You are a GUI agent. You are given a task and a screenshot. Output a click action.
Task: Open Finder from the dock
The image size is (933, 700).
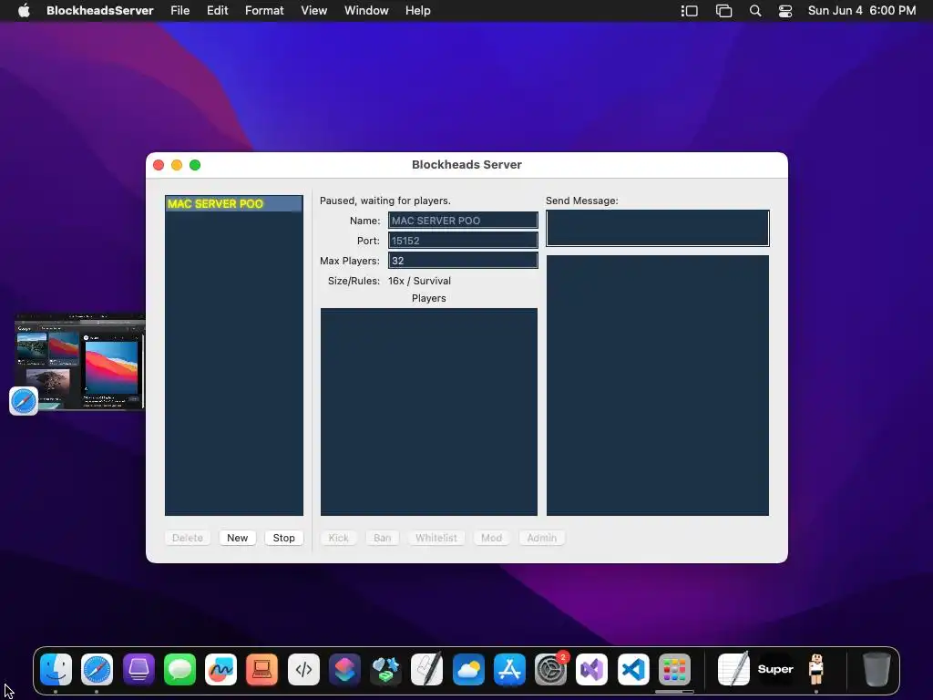click(56, 669)
